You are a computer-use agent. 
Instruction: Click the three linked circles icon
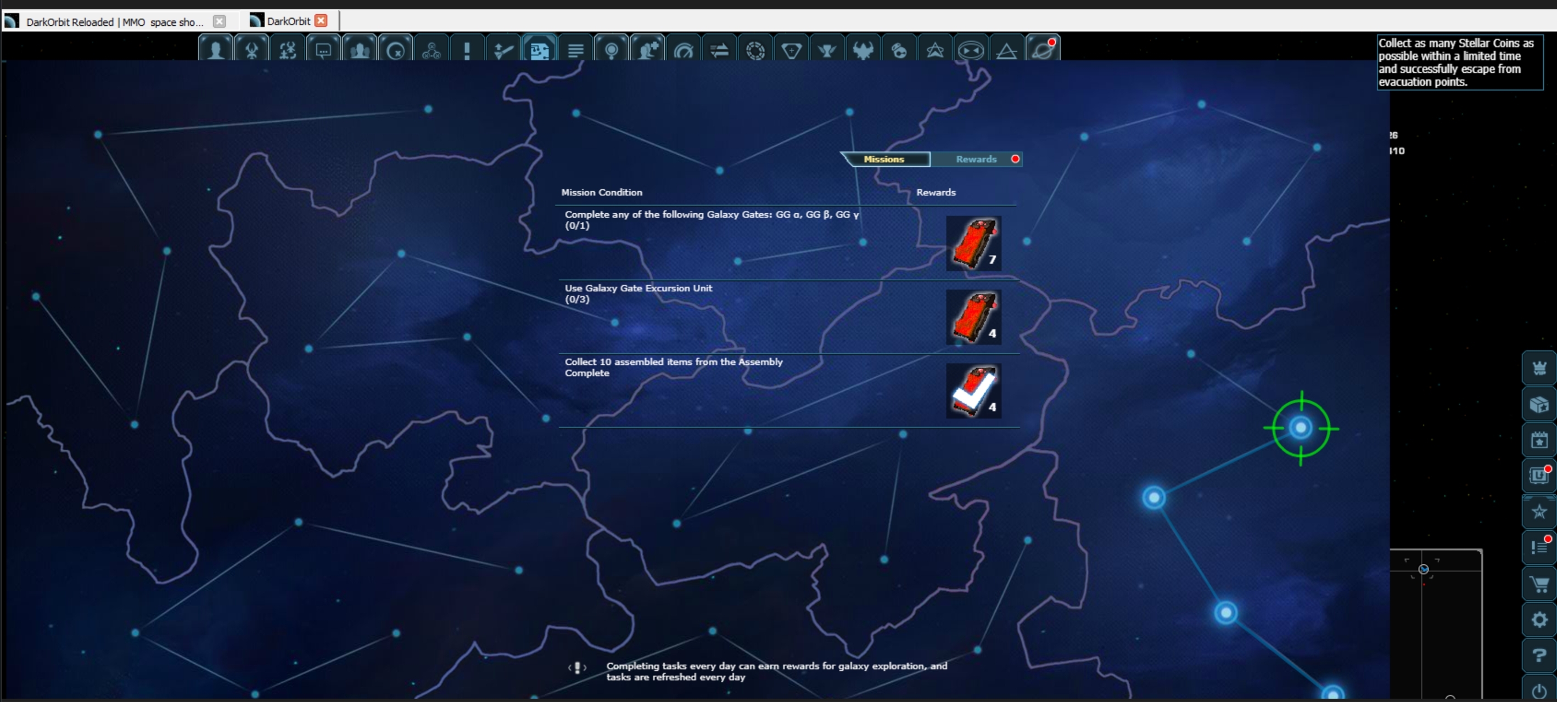tap(432, 48)
